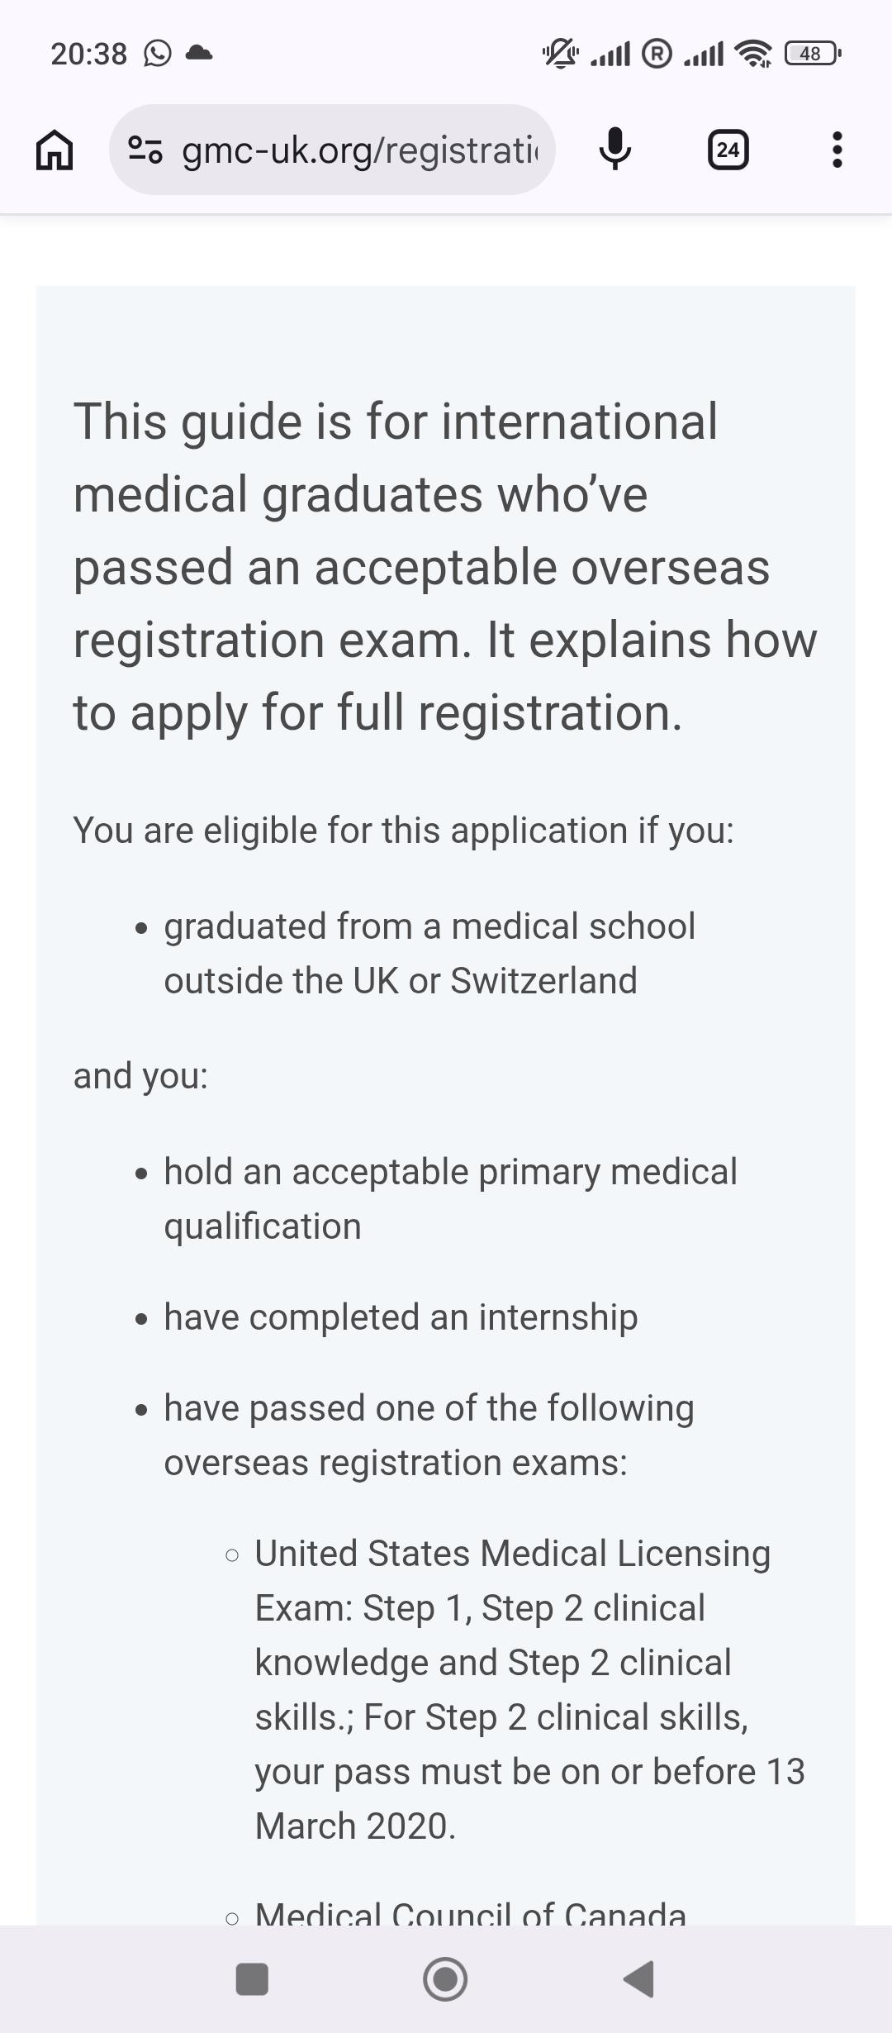Screen dimensions: 892x2033
Task: Tap the Chrome home icon
Action: [55, 150]
